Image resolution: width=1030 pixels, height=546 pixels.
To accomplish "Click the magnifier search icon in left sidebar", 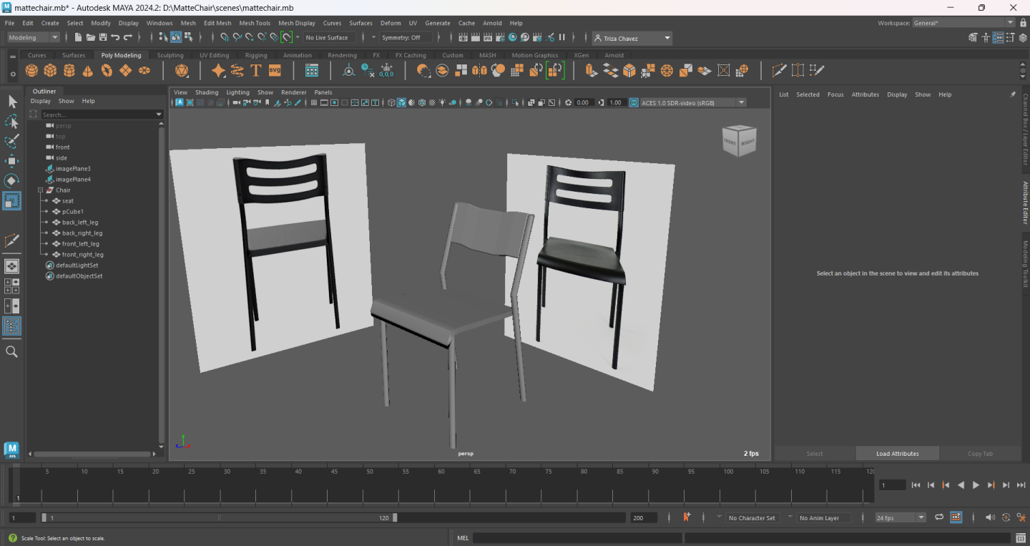I will [11, 351].
